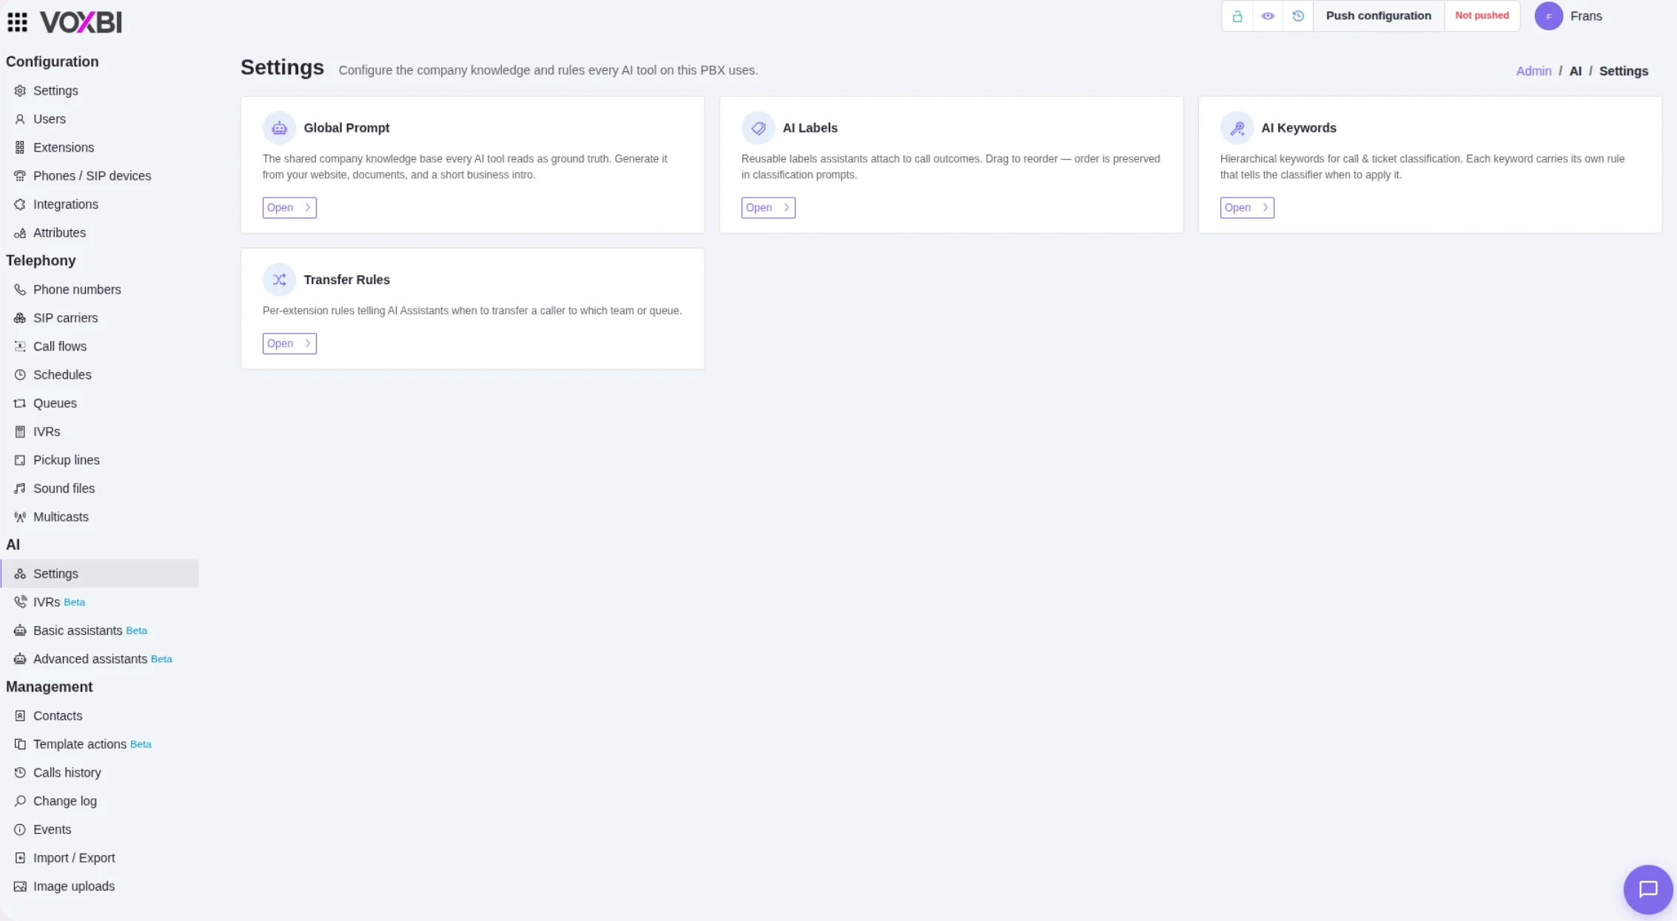Click the Change log magnifier icon
Viewport: 1677px width, 921px height.
(x=20, y=801)
